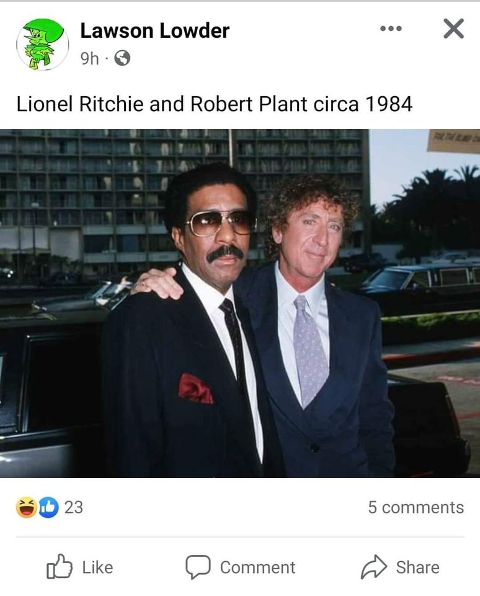The width and height of the screenshot is (480, 596).
Task: Click the post caption mentioning circa 1984
Action: (x=214, y=104)
